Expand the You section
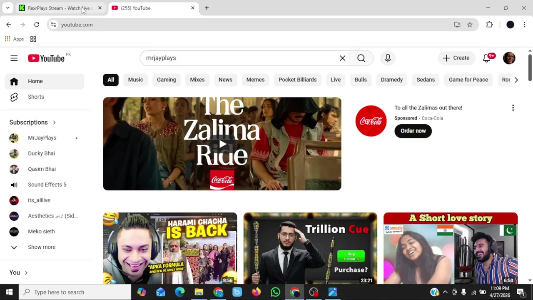The height and width of the screenshot is (300, 533). (19, 272)
